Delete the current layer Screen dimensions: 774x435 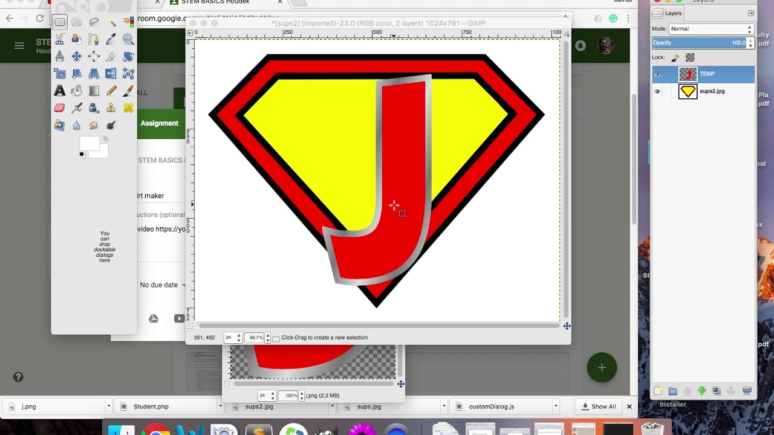(x=747, y=391)
